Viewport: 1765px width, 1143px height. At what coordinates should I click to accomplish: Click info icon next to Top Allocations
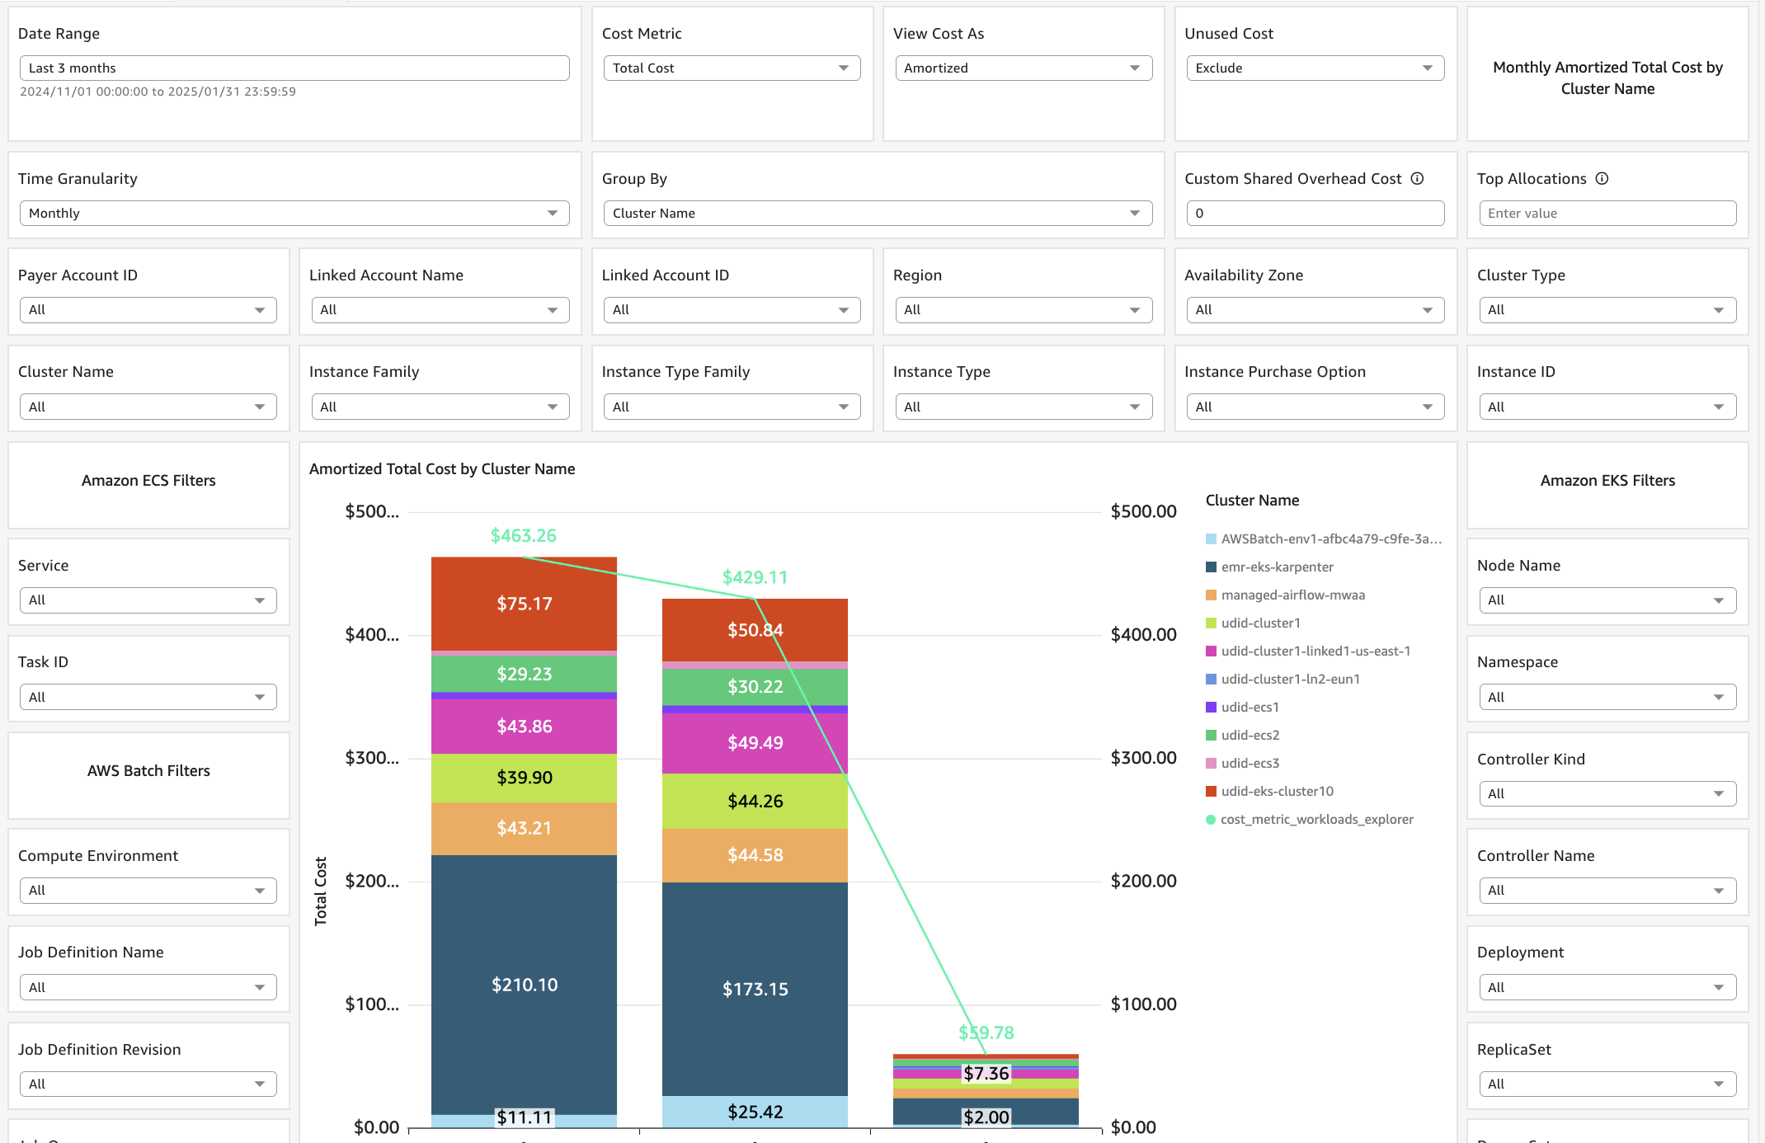click(x=1602, y=179)
